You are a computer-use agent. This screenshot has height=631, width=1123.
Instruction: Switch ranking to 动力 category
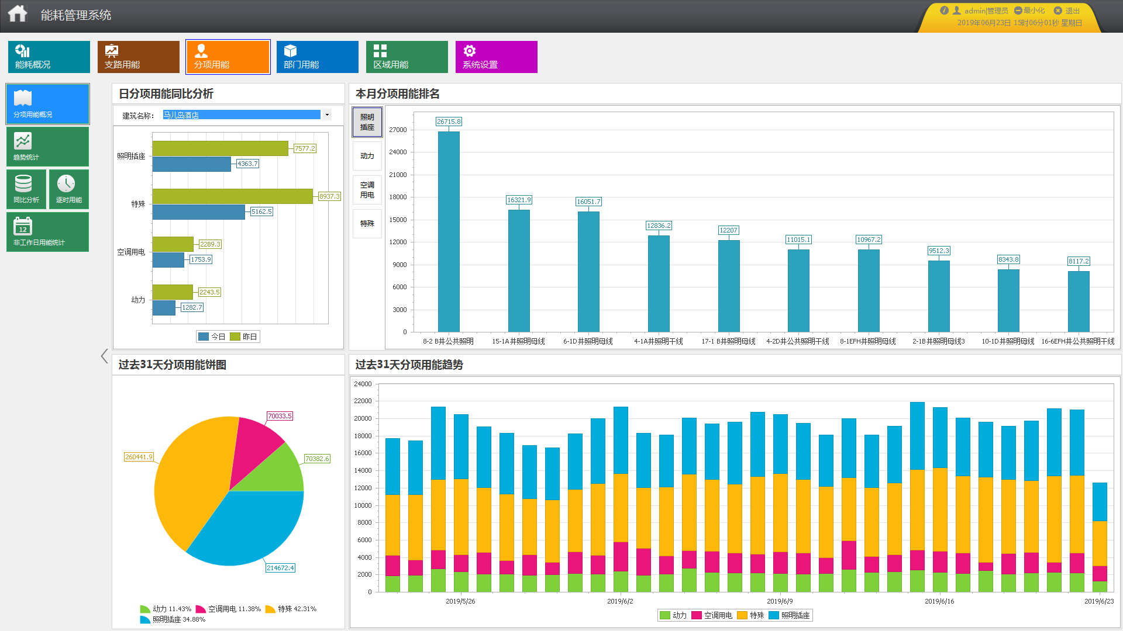pos(367,156)
